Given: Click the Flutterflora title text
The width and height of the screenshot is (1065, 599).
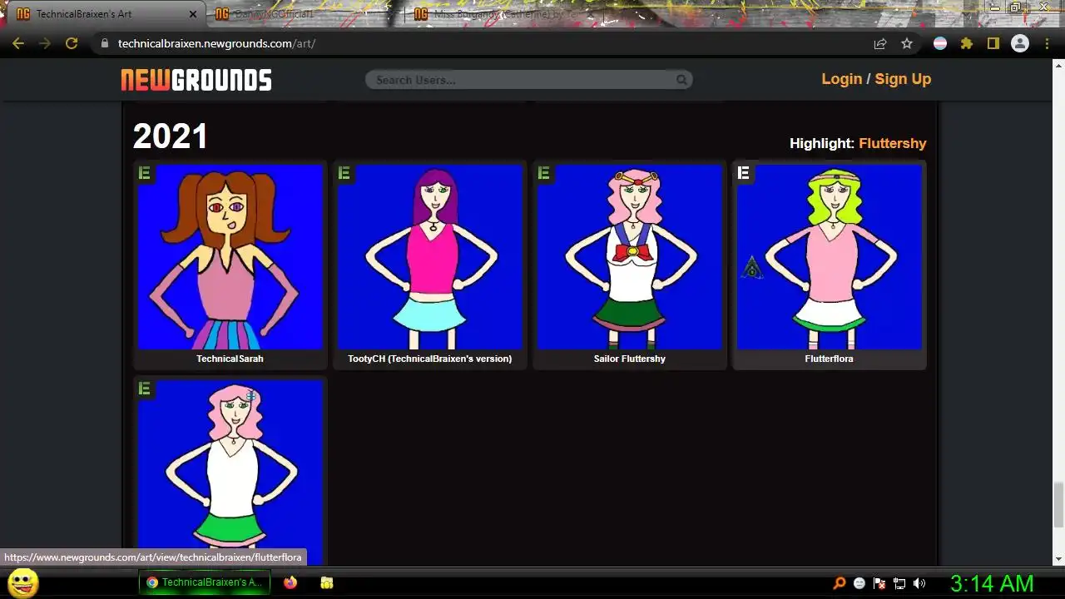Looking at the screenshot, I should tap(829, 359).
